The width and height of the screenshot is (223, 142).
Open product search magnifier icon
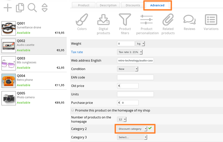(32, 8)
